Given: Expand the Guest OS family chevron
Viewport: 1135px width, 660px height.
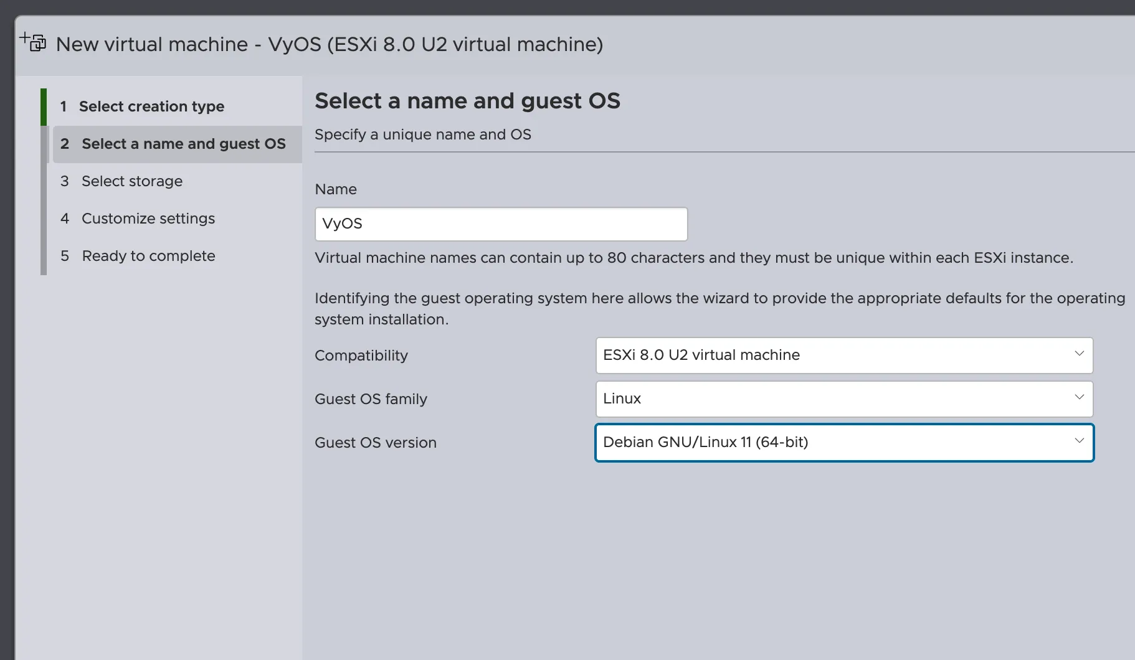Looking at the screenshot, I should click(x=1080, y=397).
